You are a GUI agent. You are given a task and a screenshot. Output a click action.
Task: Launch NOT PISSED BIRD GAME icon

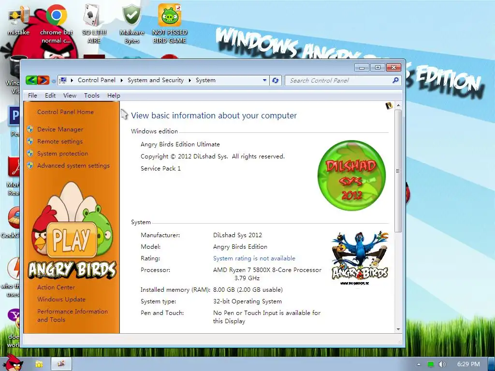tap(170, 24)
